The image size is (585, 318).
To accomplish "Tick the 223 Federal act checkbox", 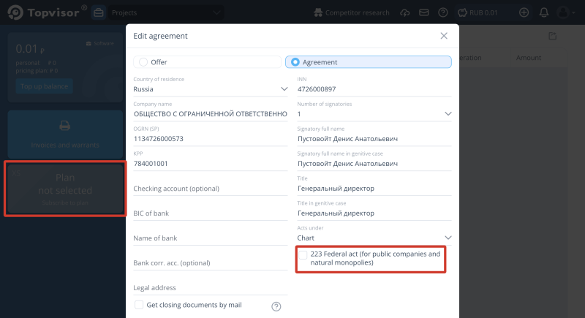I will (303, 254).
